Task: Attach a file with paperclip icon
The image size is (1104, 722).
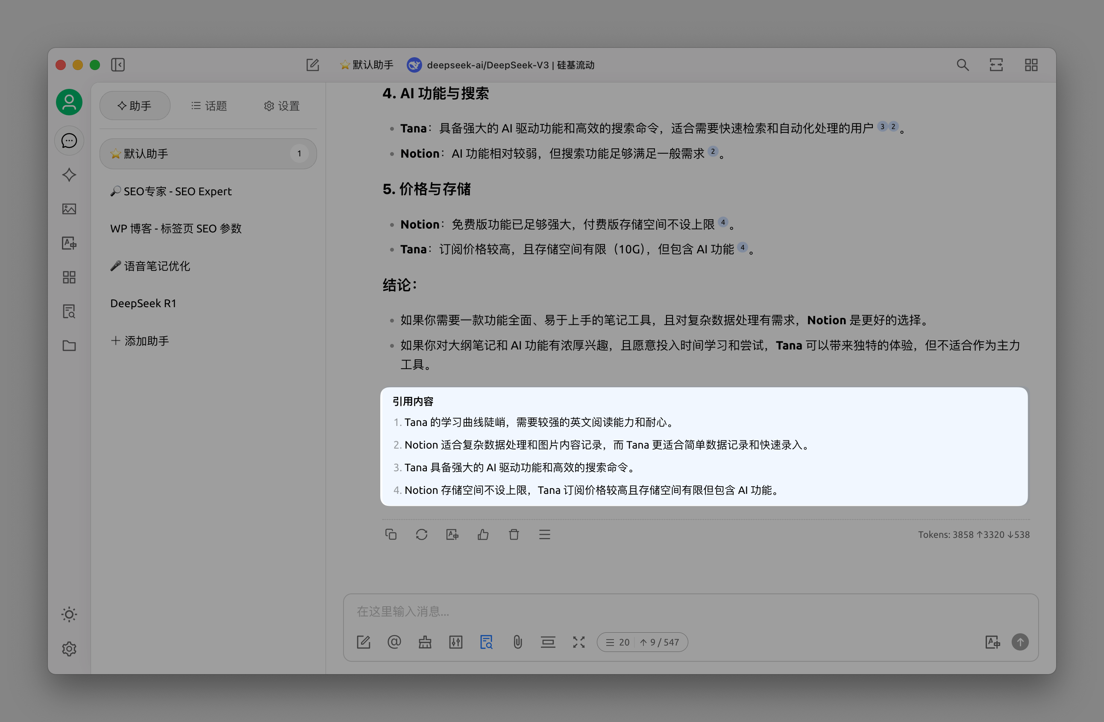Action: [x=517, y=642]
